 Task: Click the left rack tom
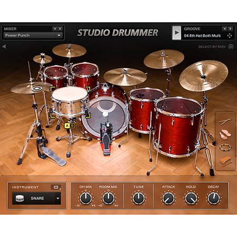56,76
